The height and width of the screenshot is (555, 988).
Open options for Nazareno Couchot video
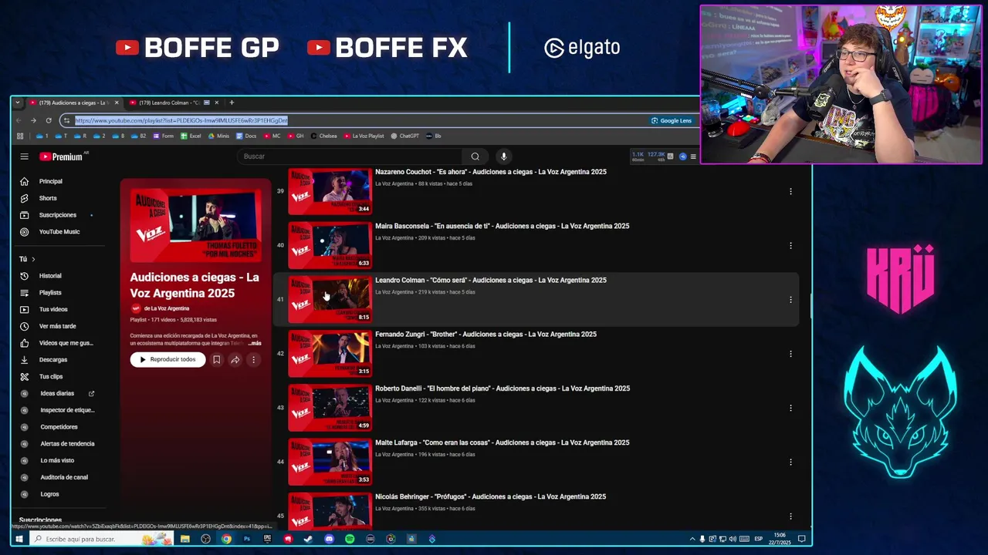pos(790,191)
